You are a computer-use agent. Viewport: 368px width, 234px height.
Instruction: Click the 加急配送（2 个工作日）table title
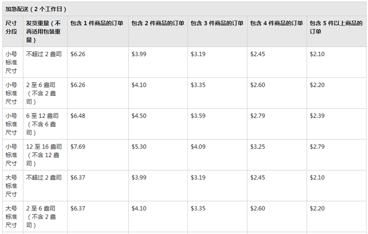[36, 9]
